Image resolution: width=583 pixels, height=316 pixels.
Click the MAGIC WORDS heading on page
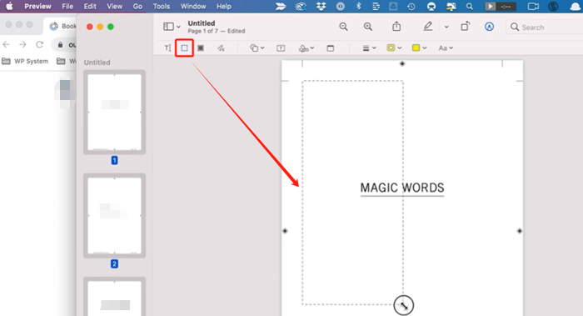(x=402, y=188)
